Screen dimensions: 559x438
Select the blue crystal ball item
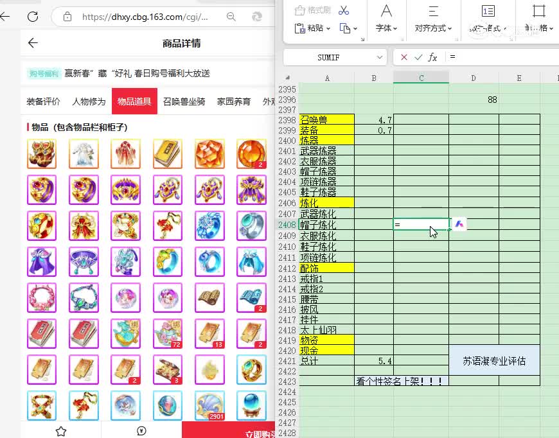251,405
